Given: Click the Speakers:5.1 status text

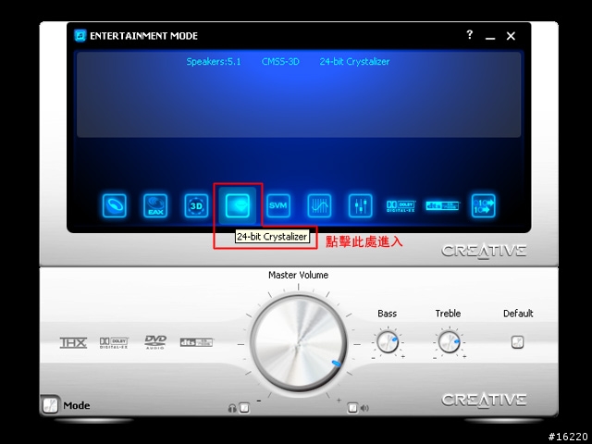Looking at the screenshot, I should tap(214, 62).
